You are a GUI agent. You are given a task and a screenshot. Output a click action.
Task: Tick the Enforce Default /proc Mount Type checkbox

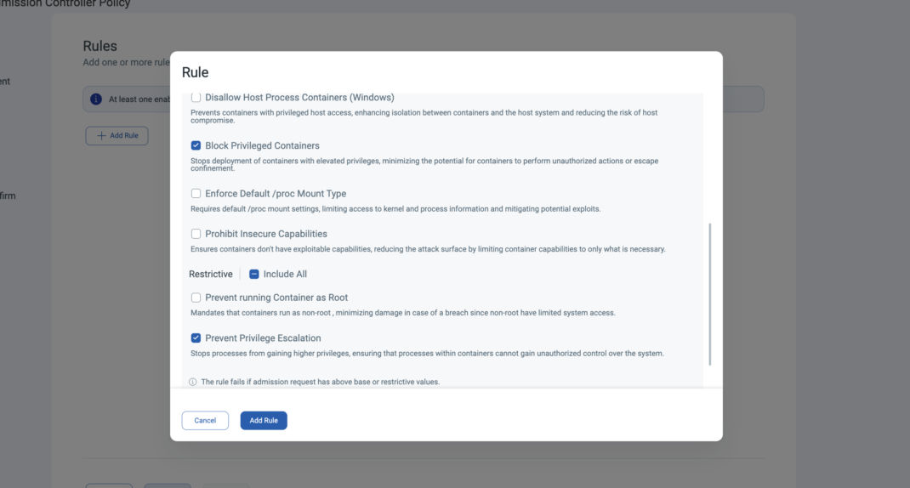tap(196, 194)
